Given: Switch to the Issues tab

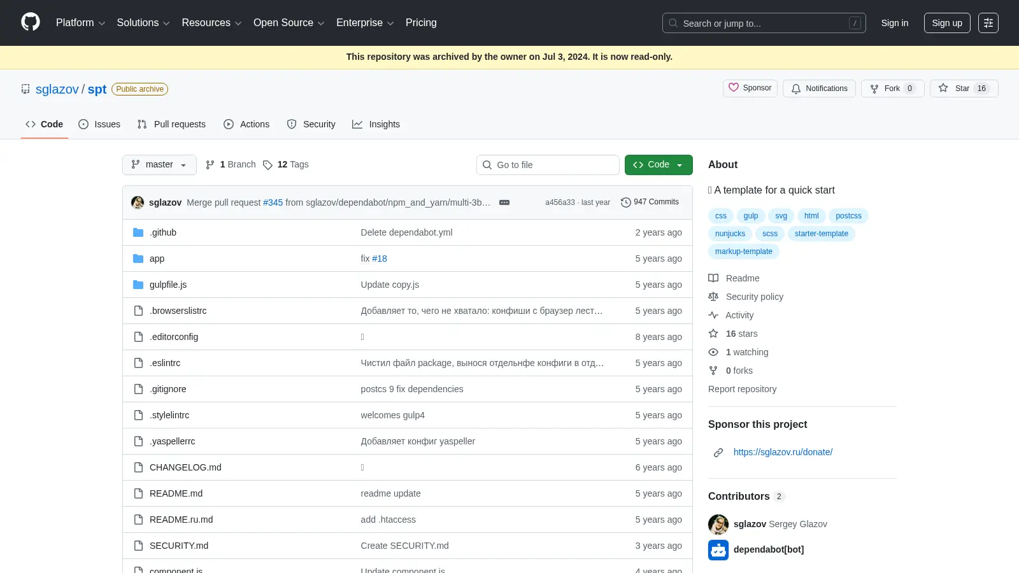Looking at the screenshot, I should coord(99,124).
